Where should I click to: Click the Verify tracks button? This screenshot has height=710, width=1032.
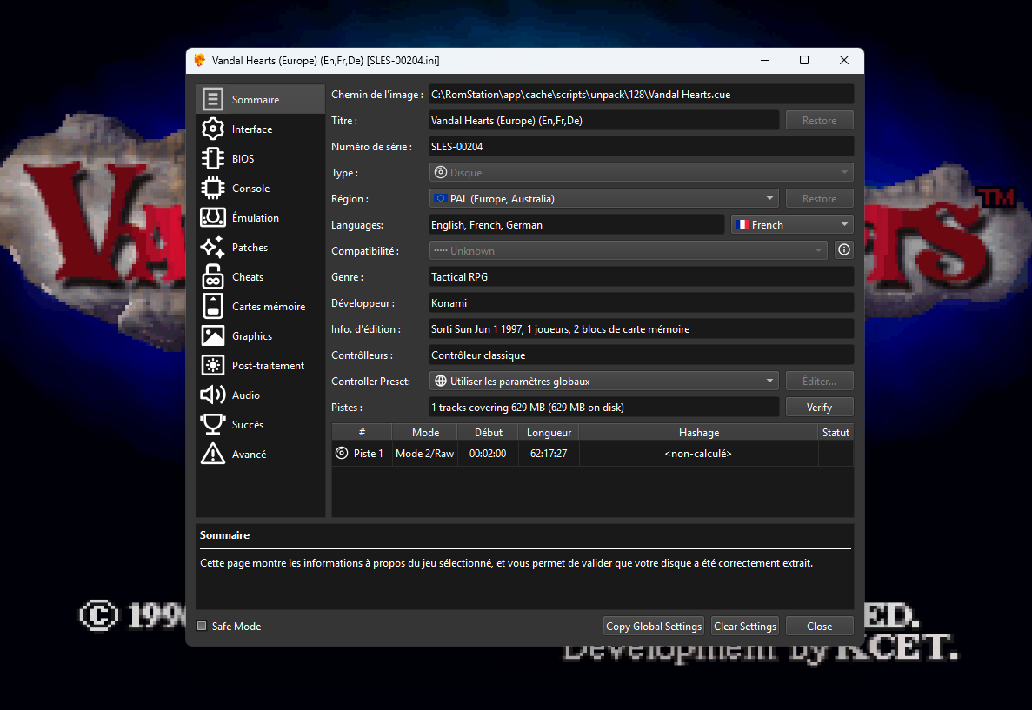pyautogui.click(x=819, y=407)
